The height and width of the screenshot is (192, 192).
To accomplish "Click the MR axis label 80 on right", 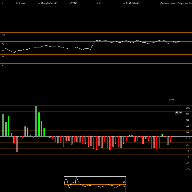I will pos(187,114).
